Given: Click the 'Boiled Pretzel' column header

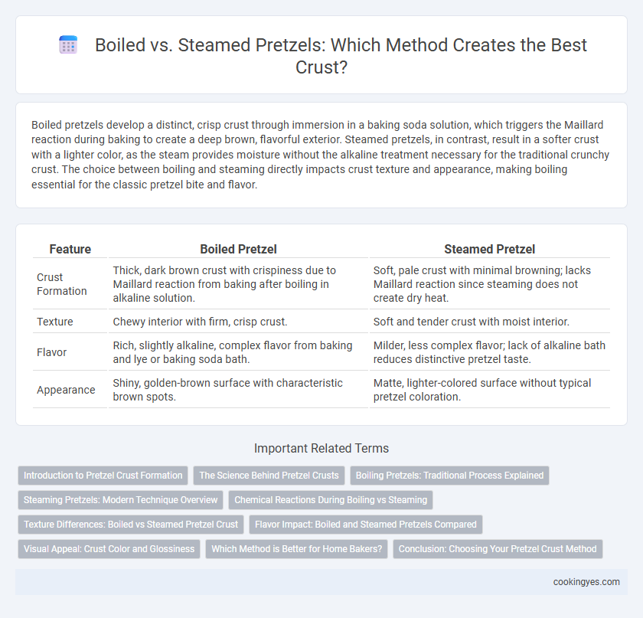Looking at the screenshot, I should 238,249.
